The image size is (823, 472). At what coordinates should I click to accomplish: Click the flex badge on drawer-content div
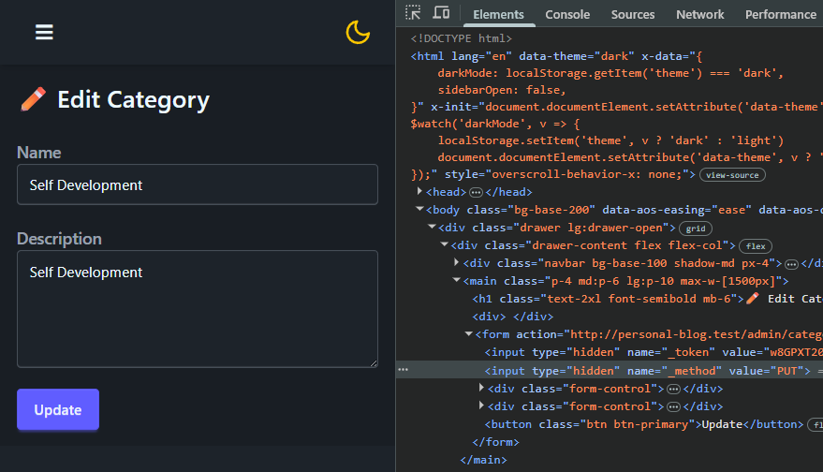(756, 246)
